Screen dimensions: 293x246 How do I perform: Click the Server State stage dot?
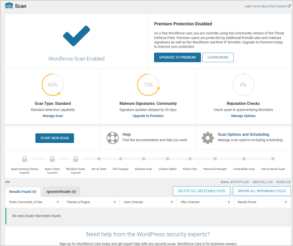click(99, 159)
